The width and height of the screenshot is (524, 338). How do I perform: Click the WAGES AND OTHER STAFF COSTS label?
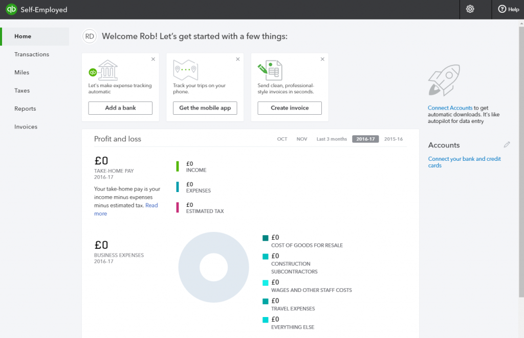pyautogui.click(x=312, y=290)
